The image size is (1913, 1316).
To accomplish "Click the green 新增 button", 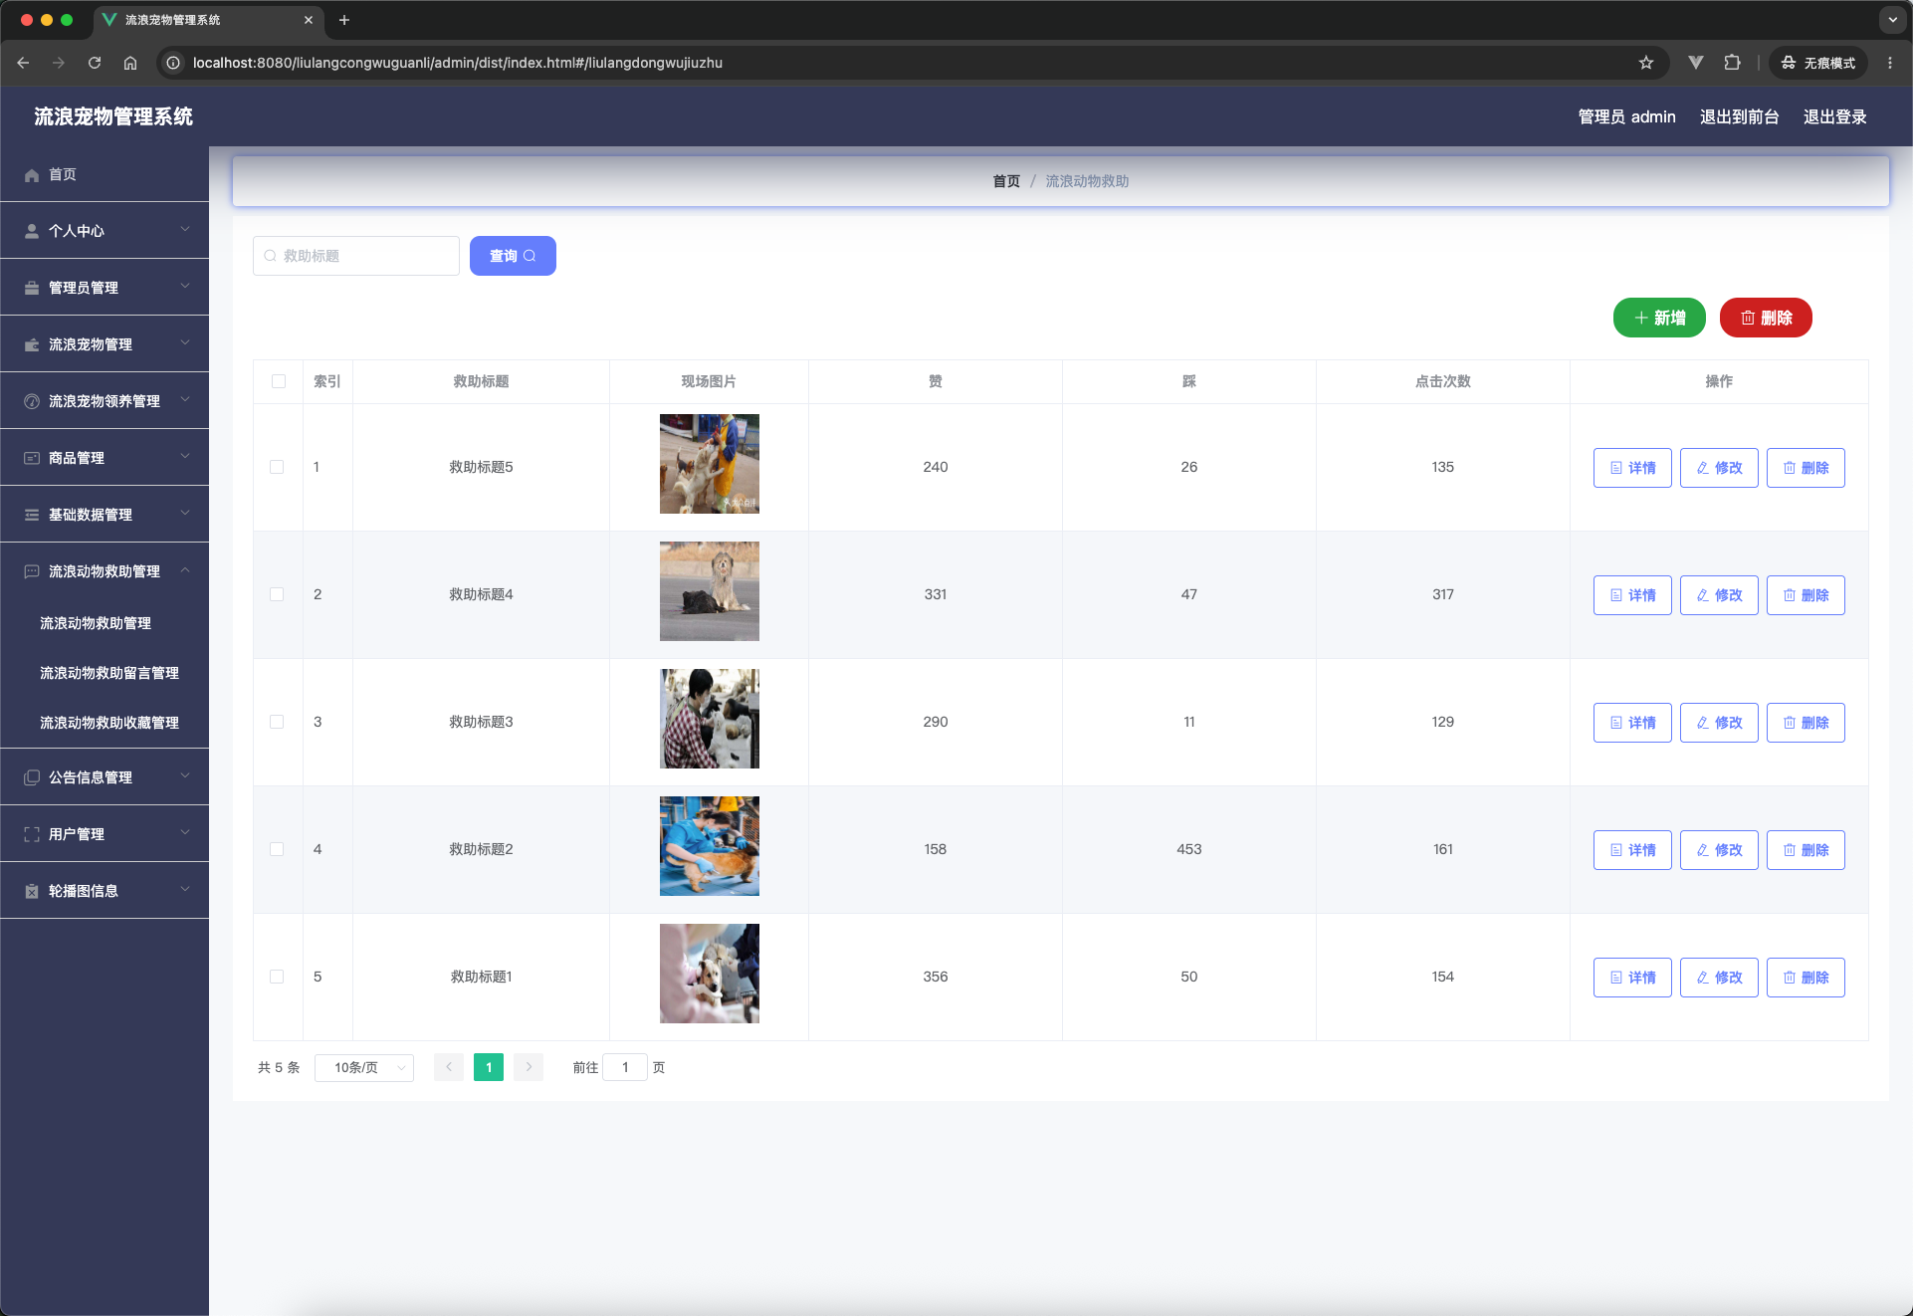I will tap(1659, 318).
